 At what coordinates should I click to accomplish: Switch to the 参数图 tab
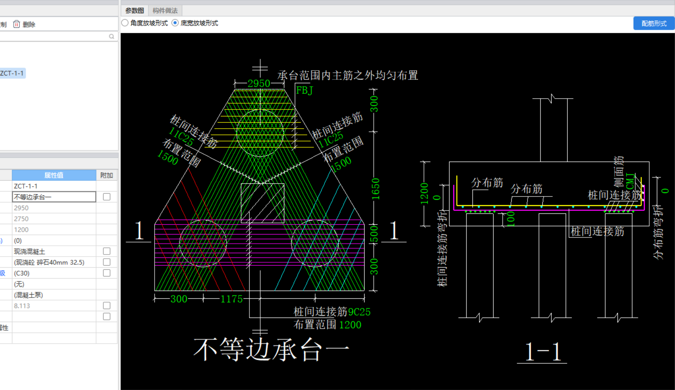point(134,10)
